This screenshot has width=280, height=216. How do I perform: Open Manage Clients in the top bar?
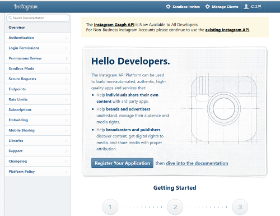click(222, 7)
